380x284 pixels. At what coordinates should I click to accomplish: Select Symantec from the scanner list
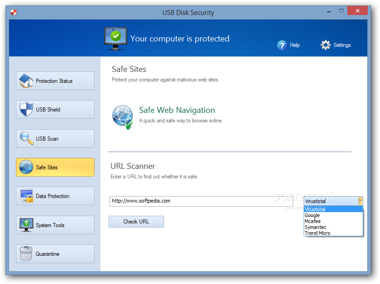334,227
